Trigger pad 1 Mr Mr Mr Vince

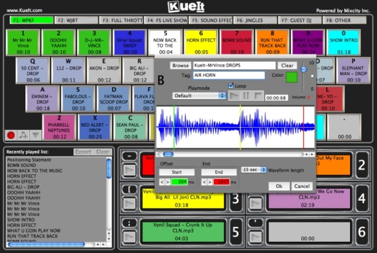[23, 43]
